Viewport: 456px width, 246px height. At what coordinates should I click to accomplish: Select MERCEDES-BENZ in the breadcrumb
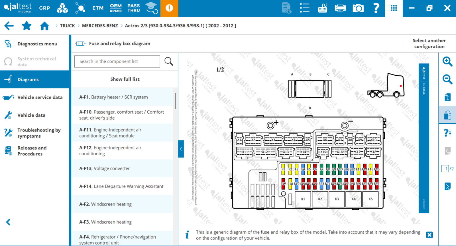point(100,26)
